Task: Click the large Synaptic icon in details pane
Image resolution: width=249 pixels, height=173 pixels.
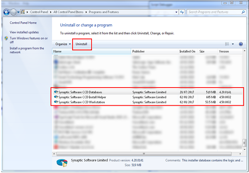Action: point(62,163)
